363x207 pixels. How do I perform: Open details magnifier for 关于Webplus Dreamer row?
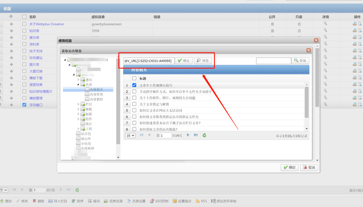point(325,24)
